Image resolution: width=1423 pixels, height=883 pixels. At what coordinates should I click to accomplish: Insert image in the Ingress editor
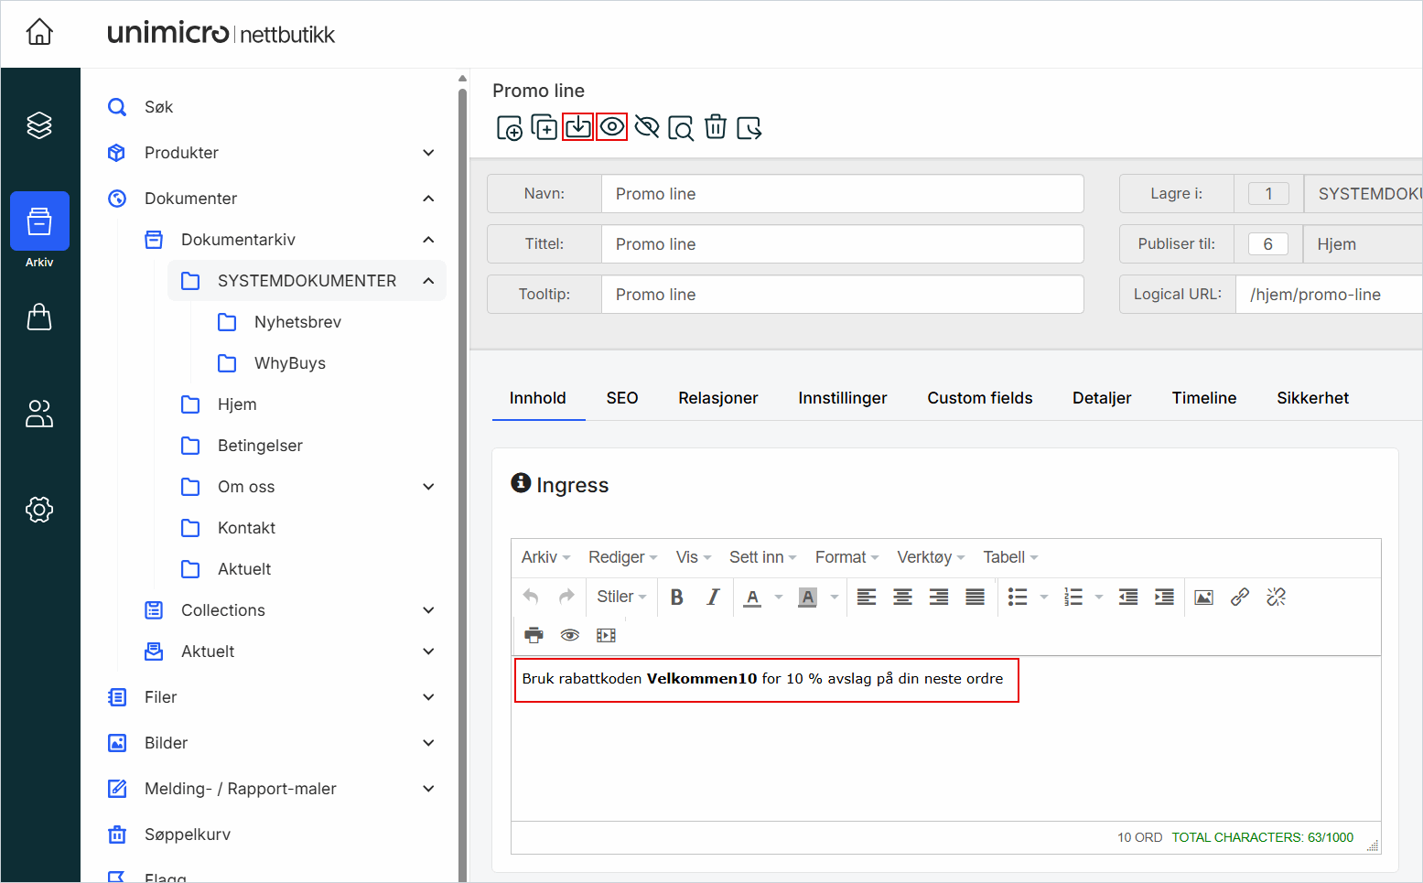(x=1203, y=598)
